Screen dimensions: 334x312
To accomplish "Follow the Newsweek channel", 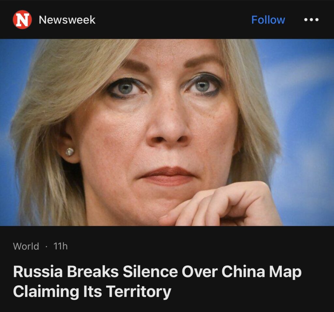I will tap(268, 20).
